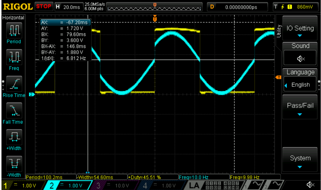Viewport: 321px width, 190px height.
Task: Click the trigger rising edge icon
Action: click(x=283, y=7)
